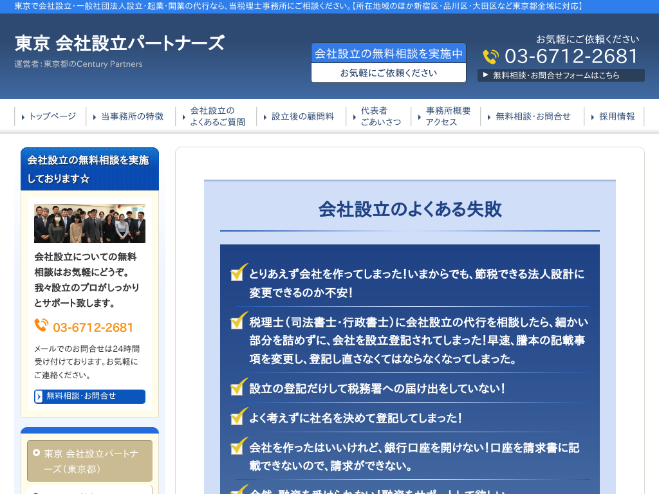
Task: Click the arrow icon on the 無料相談·お問合せ sidebar button
Action: [x=39, y=396]
